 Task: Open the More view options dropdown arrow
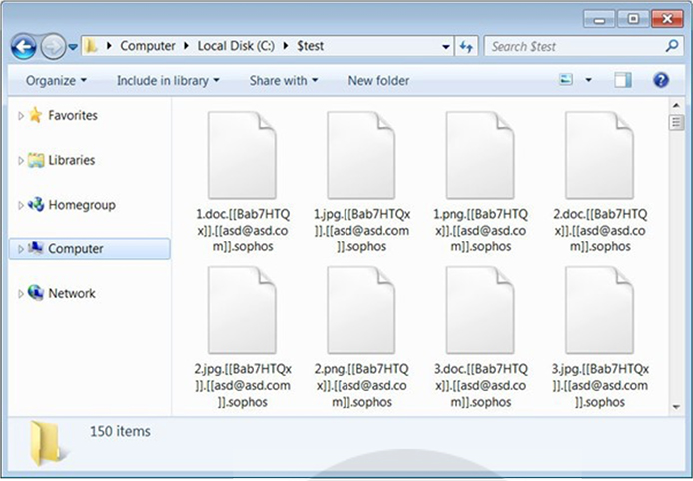click(x=589, y=80)
